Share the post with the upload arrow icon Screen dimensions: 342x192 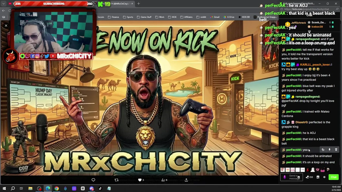click(186, 180)
